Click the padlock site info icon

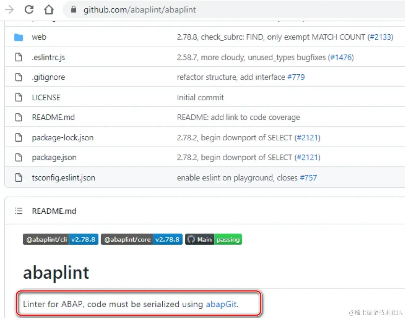click(x=74, y=10)
